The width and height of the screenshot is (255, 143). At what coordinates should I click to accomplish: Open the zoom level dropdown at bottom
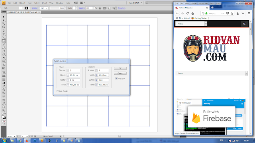pyautogui.click(x=15, y=136)
